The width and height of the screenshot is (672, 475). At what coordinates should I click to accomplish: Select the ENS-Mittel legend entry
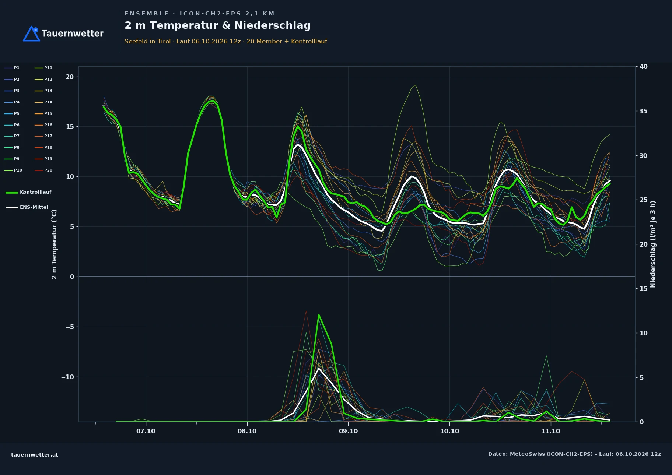tap(27, 207)
